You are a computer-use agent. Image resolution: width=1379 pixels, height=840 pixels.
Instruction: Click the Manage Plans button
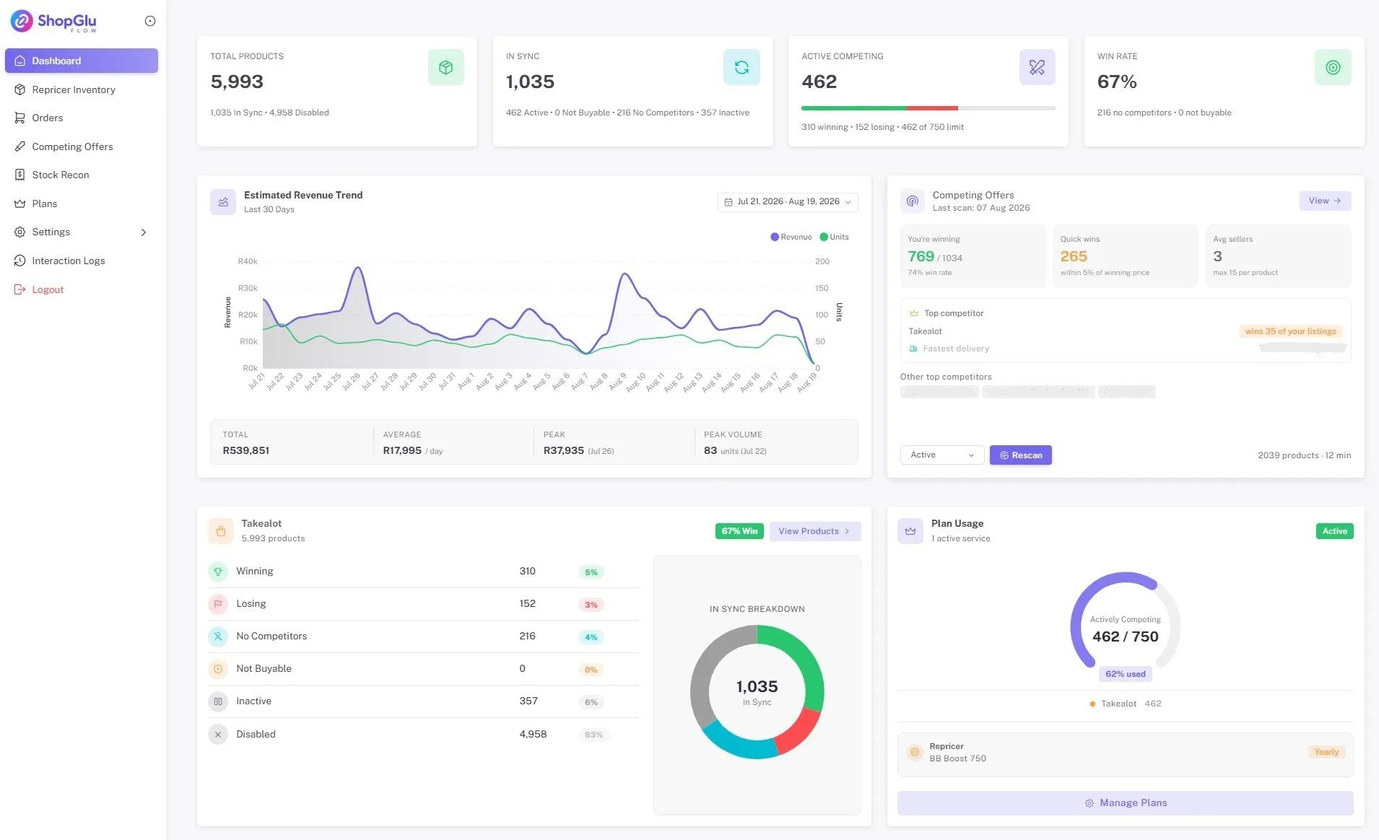1125,803
